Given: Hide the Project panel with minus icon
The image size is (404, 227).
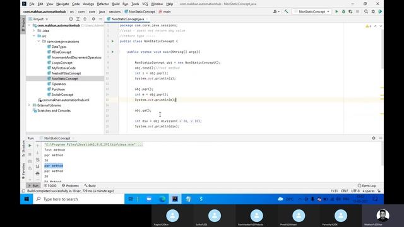Looking at the screenshot, I should coord(100,19).
